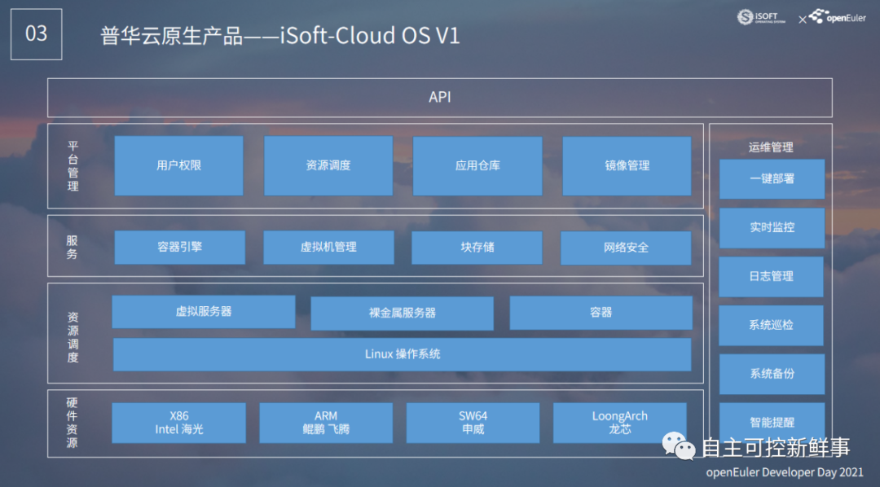This screenshot has height=487, width=880.
Task: Select the 虚拟机管理 block
Action: click(x=328, y=248)
